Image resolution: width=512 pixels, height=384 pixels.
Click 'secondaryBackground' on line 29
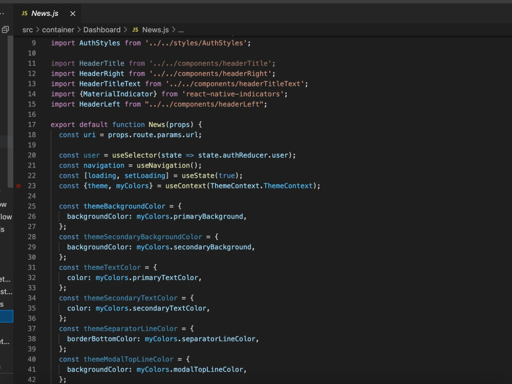(x=212, y=247)
